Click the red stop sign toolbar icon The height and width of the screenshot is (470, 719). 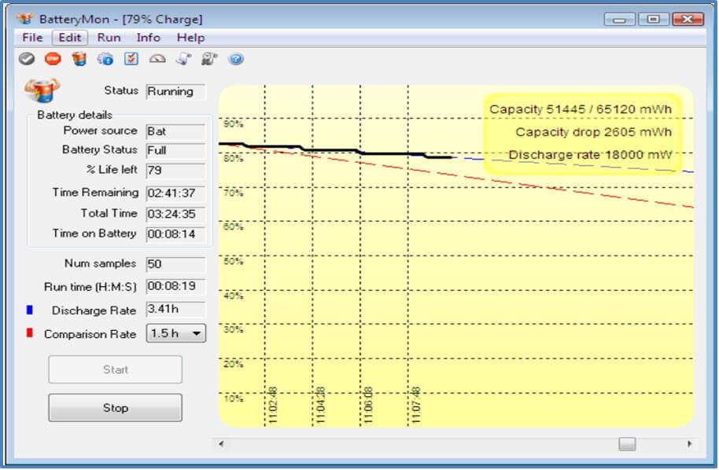pos(53,59)
